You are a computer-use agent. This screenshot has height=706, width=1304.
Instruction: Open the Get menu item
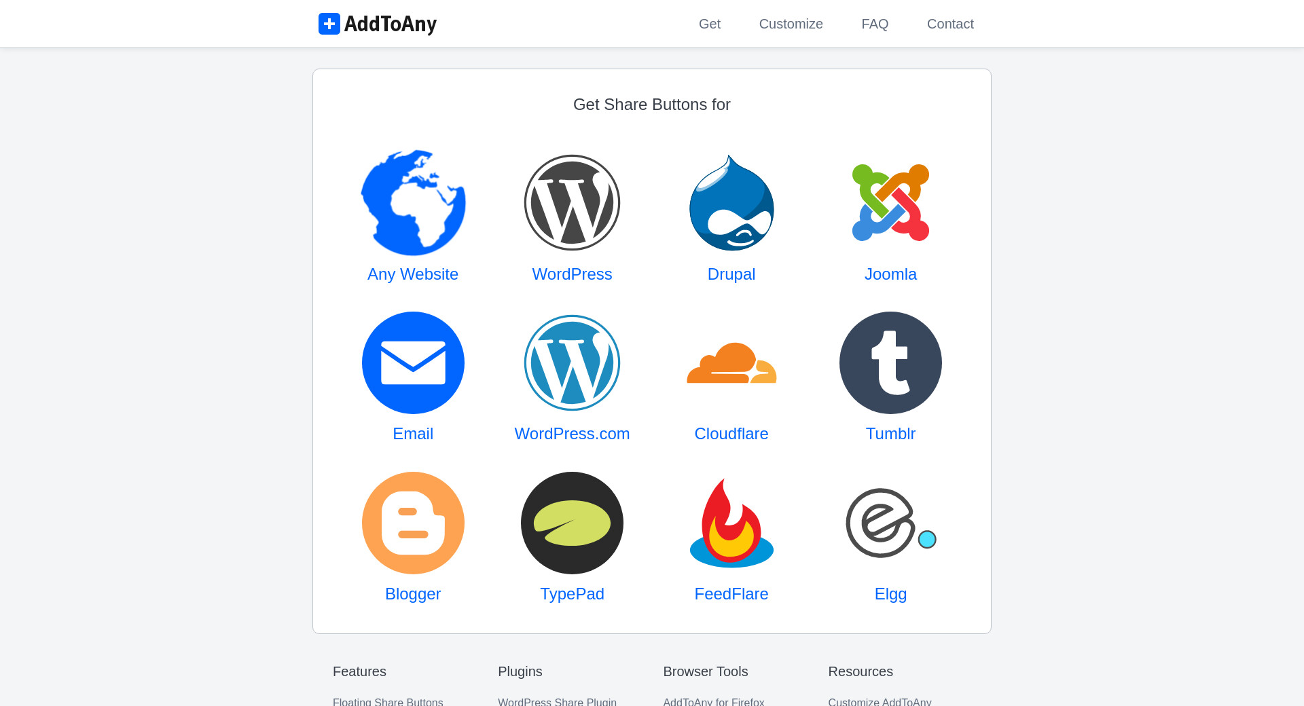[710, 24]
